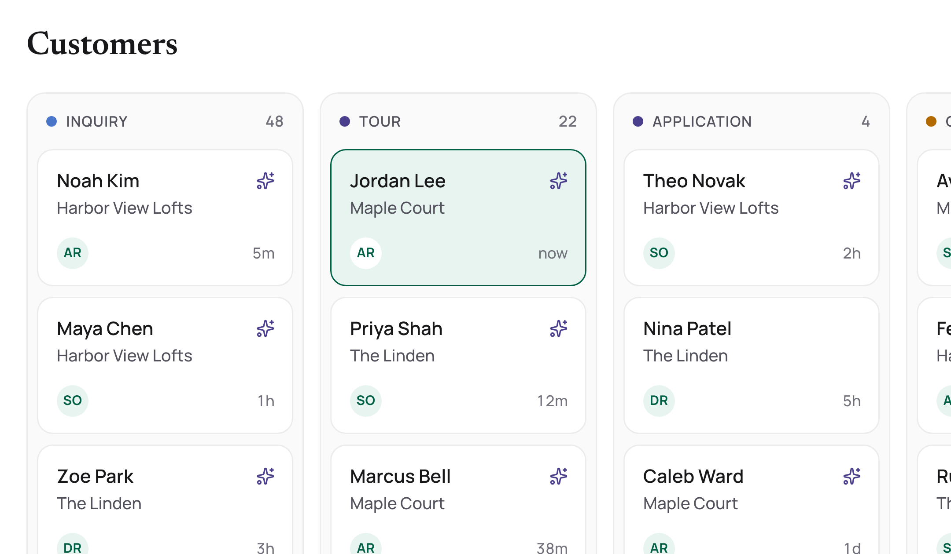Click the 'now' timestamp on Jordan Lee's card
The width and height of the screenshot is (951, 554).
[553, 254]
